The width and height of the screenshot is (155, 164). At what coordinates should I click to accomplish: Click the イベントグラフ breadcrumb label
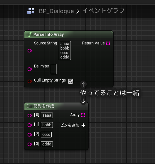(103, 11)
